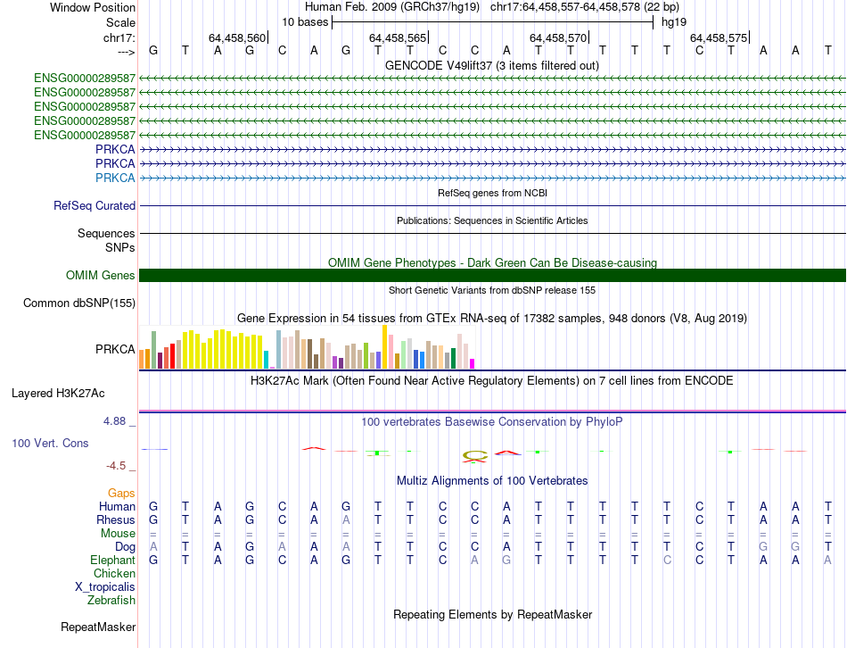Click the Scale label

(x=121, y=22)
